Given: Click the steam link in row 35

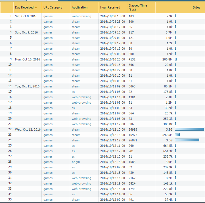Looking at the screenshot, I should click(76, 200).
